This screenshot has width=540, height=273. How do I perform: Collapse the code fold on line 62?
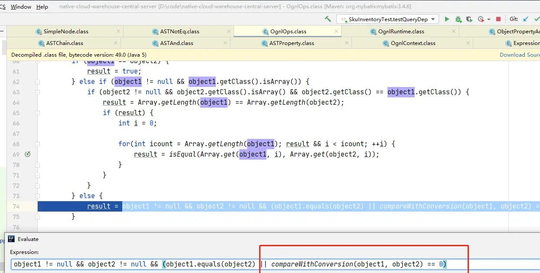[x=36, y=81]
